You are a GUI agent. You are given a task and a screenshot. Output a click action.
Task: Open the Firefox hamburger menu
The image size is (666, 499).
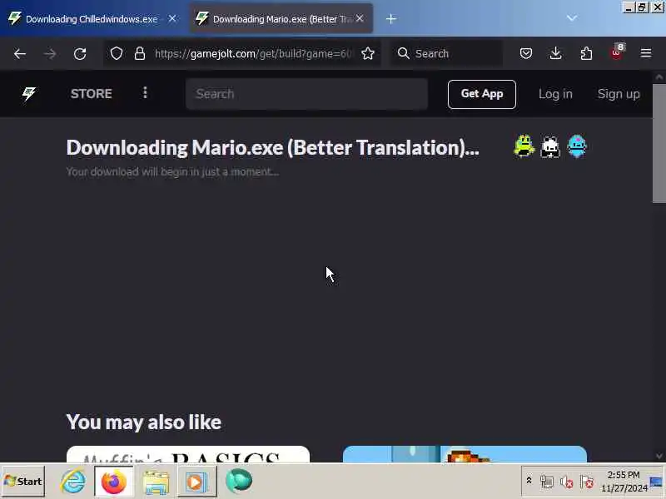tap(646, 53)
